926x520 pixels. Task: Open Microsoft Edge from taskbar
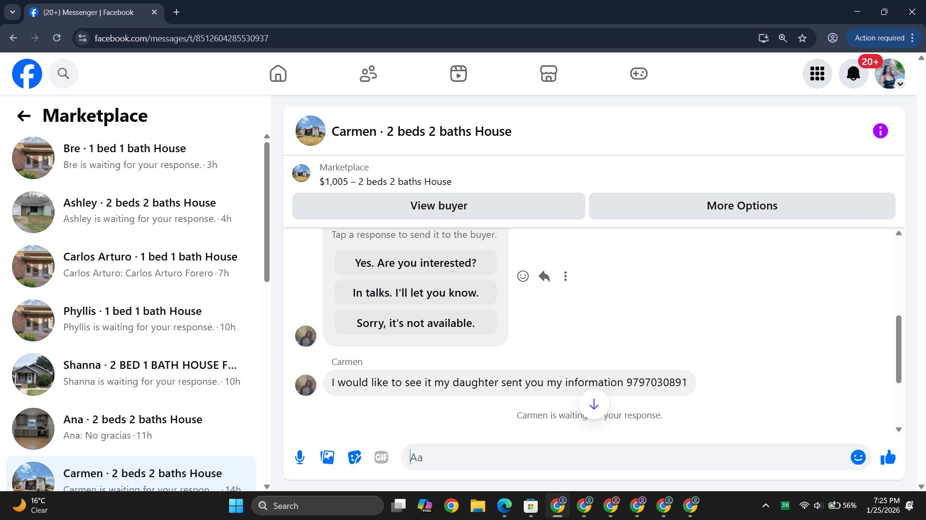pos(504,506)
